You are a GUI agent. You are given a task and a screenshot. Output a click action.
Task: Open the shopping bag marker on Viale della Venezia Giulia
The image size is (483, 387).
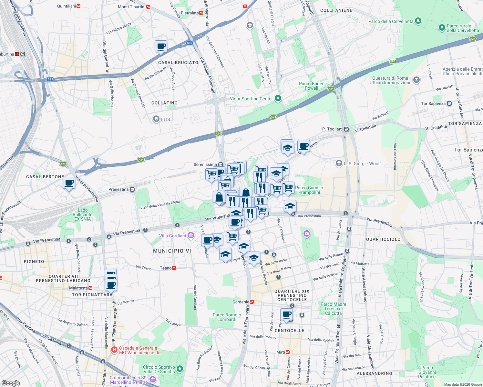click(x=219, y=197)
